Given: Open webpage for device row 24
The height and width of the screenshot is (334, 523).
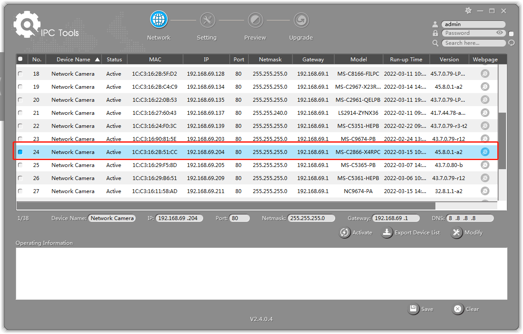Looking at the screenshot, I should (485, 152).
